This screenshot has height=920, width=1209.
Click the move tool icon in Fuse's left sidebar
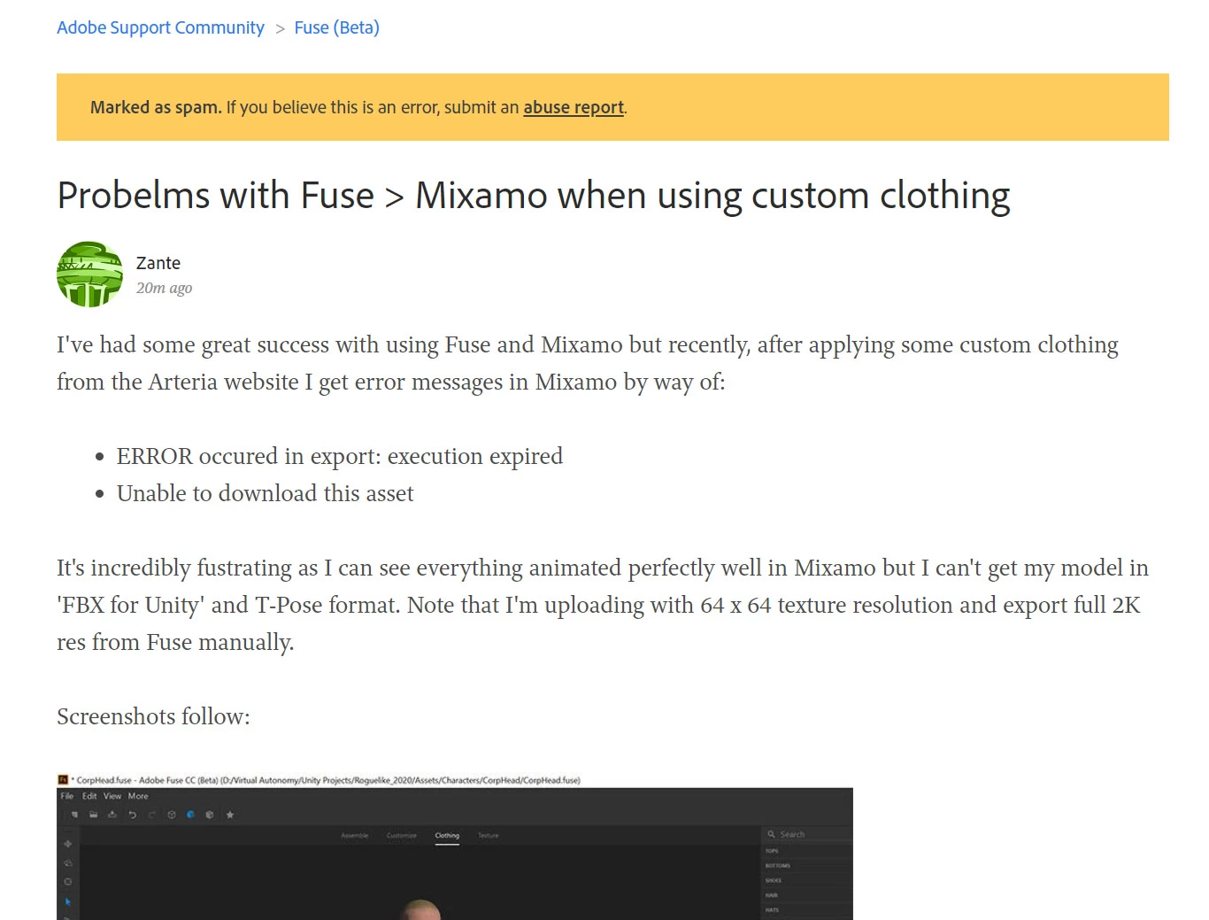pos(68,844)
